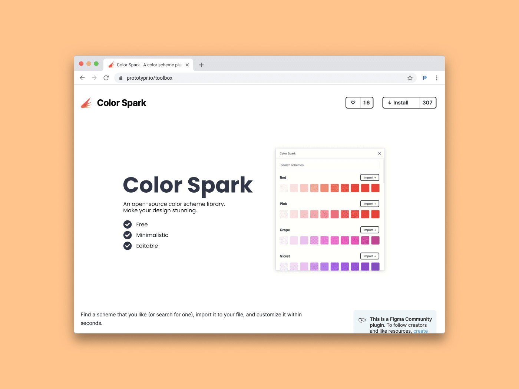
Task: Click the Install button
Action: click(x=400, y=102)
